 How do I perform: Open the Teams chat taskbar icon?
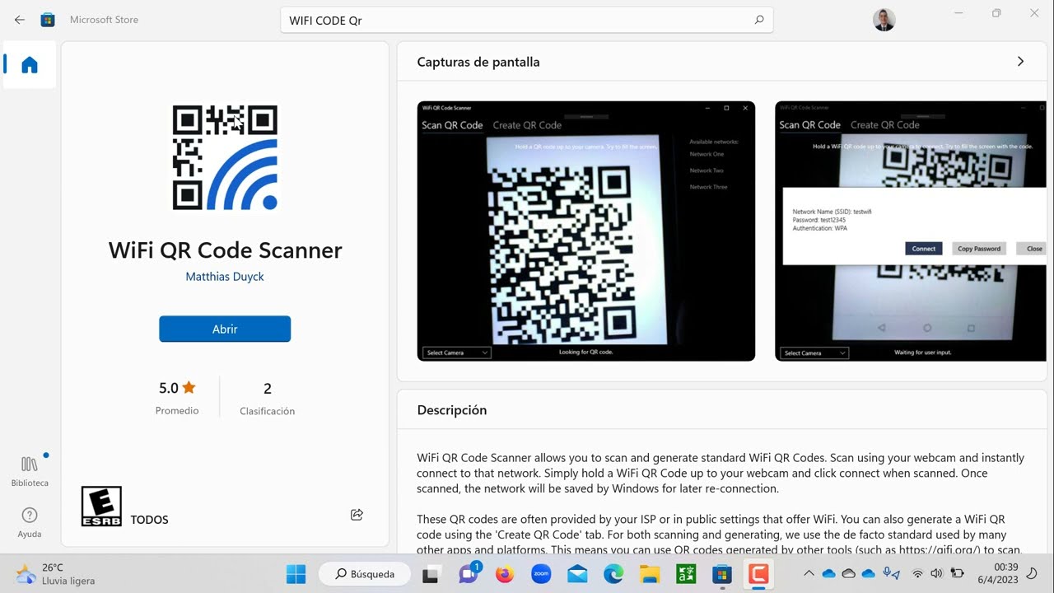coord(469,574)
